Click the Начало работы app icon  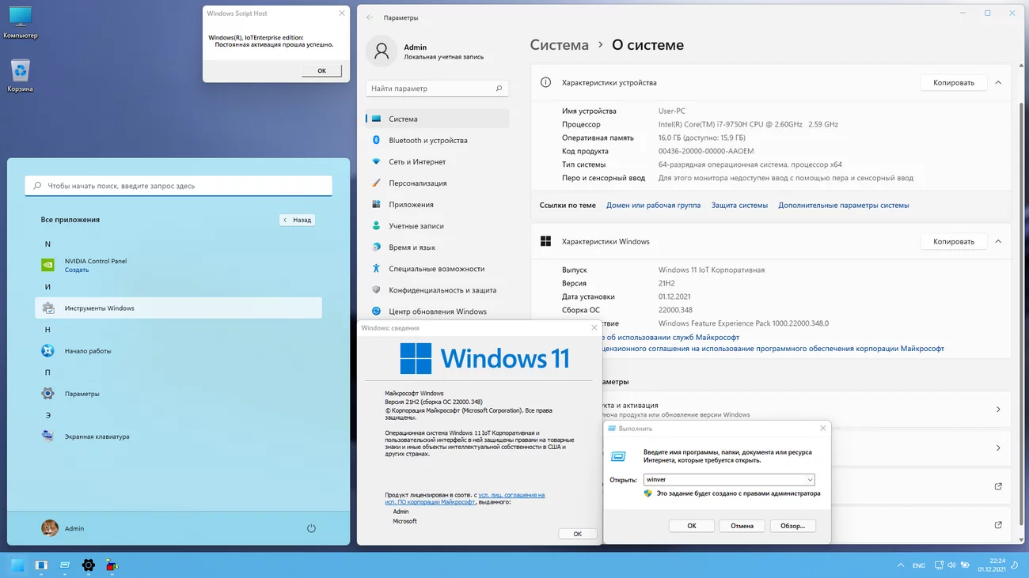[x=48, y=350]
